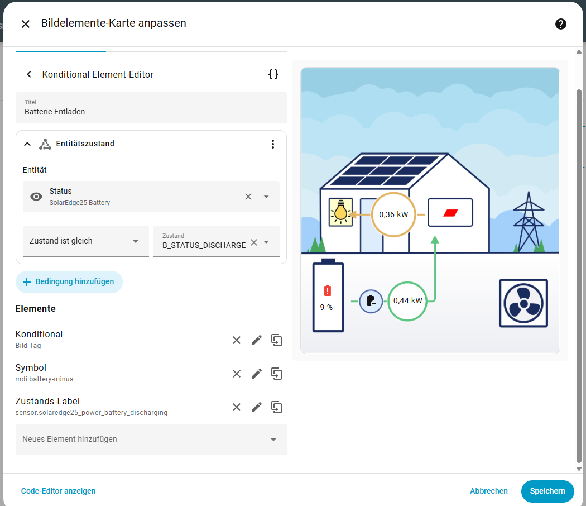Delete the Zustands-Label element

237,407
